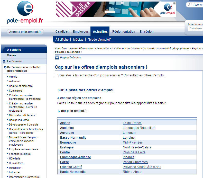Open the Ile-de-France regional link

[x=132, y=123]
